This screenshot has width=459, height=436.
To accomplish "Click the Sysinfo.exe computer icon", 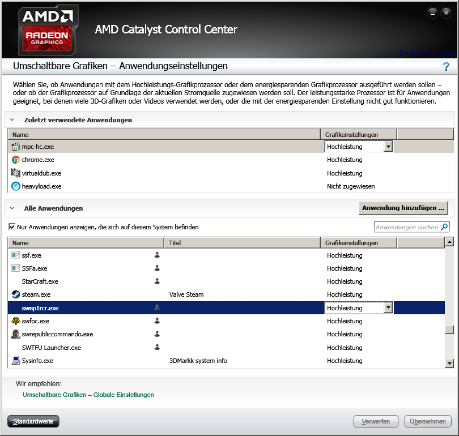I will click(15, 360).
